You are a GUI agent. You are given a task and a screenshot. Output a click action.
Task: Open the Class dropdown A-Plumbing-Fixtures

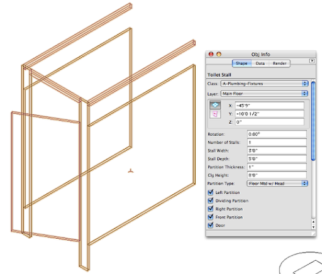264,84
